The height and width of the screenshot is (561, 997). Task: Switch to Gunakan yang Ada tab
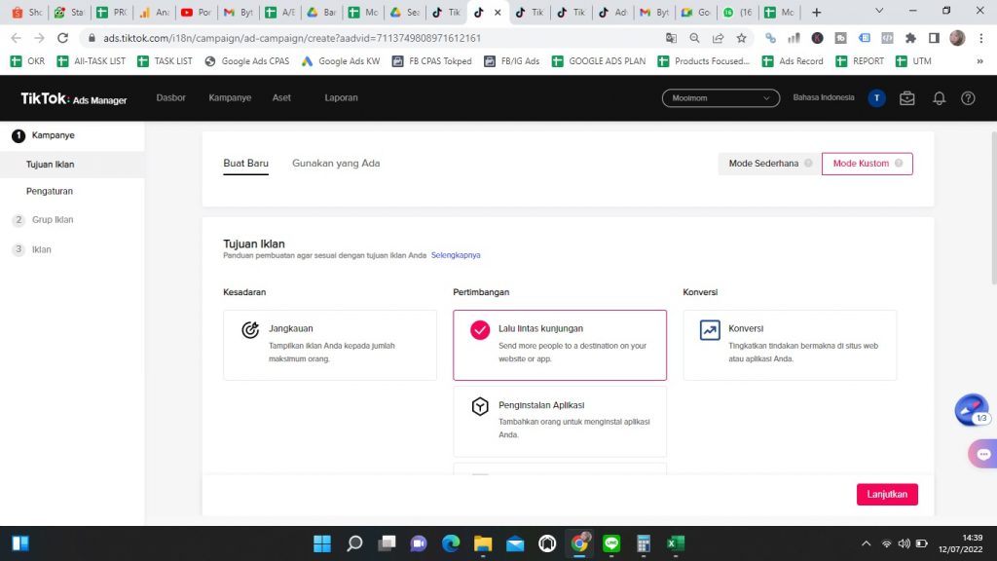(336, 164)
